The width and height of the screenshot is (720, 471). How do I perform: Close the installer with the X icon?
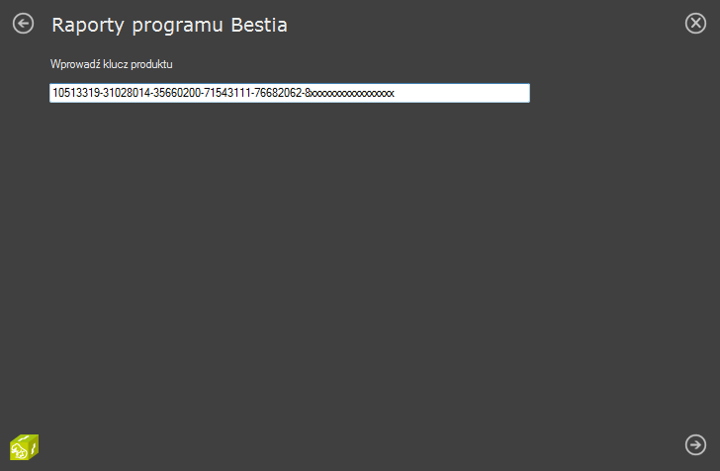click(x=695, y=23)
